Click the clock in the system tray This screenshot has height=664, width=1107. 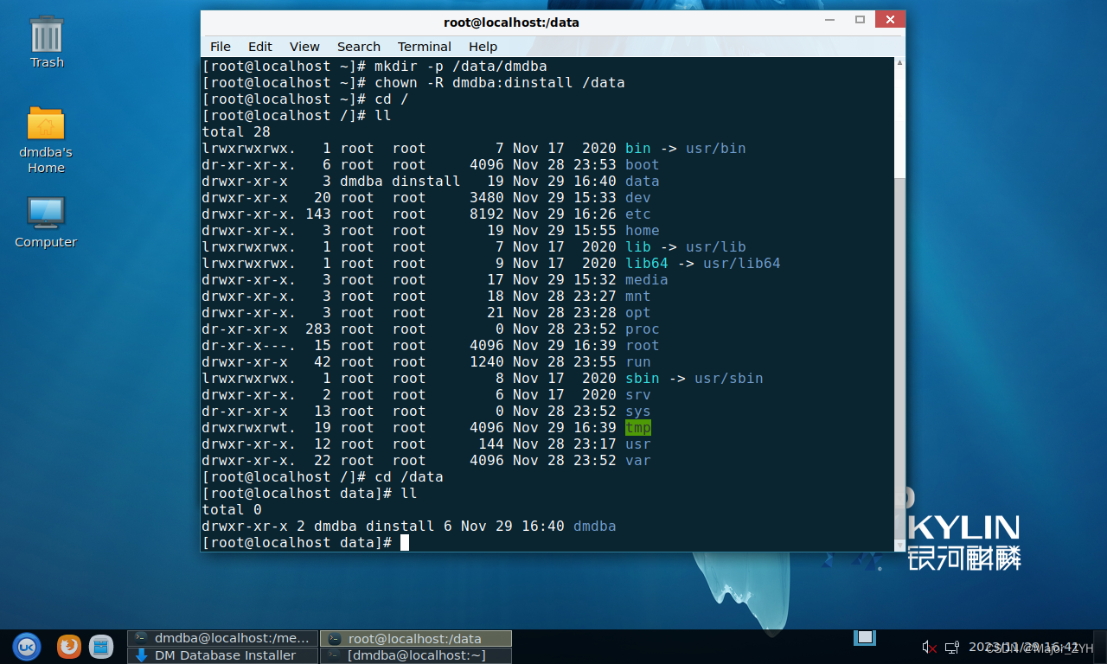point(1024,647)
